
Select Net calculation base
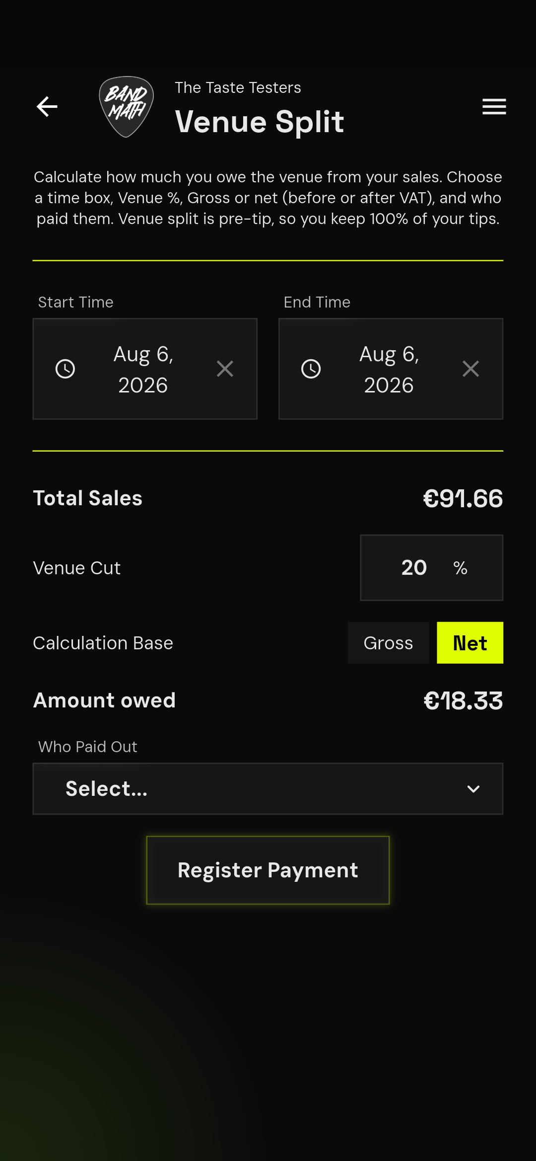pyautogui.click(x=470, y=643)
